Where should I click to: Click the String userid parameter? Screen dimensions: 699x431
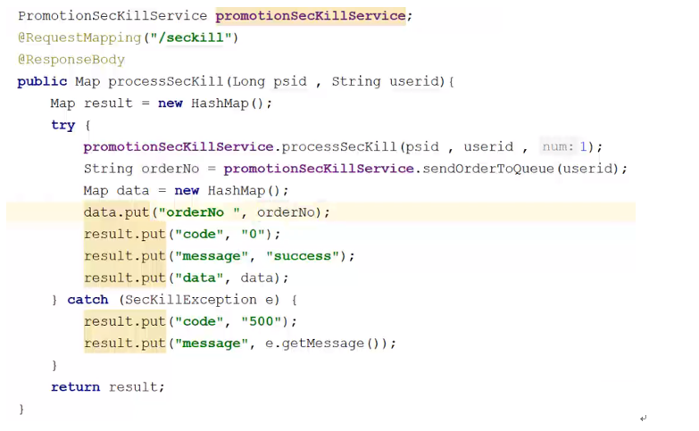[385, 81]
